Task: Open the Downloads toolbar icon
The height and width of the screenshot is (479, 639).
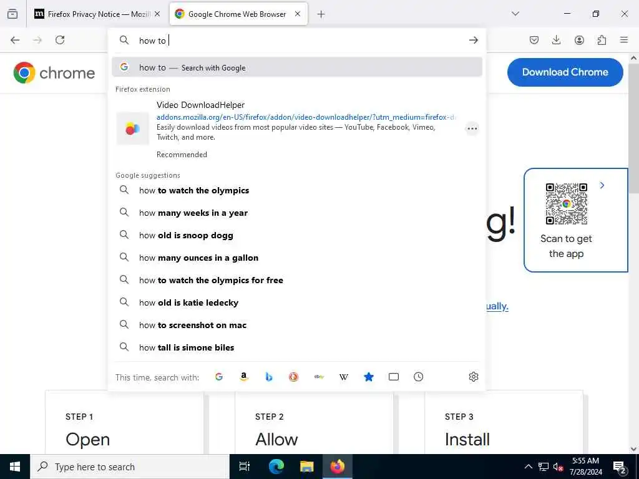Action: click(556, 40)
